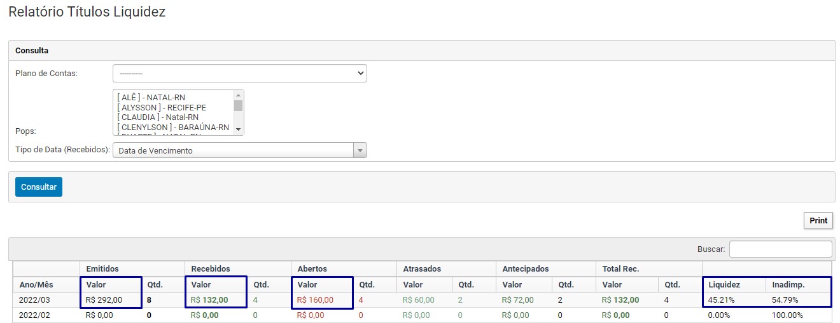This screenshot has width=840, height=323.
Task: Pick CLAUDIA - Natal-RN from Pops list
Action: pyautogui.click(x=157, y=117)
